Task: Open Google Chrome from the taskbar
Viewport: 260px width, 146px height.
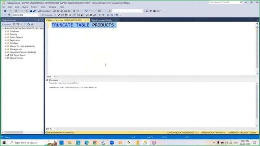Action: (95, 142)
